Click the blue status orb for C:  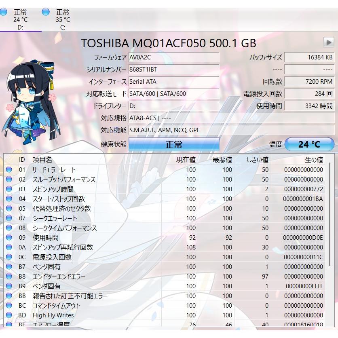[46, 12]
